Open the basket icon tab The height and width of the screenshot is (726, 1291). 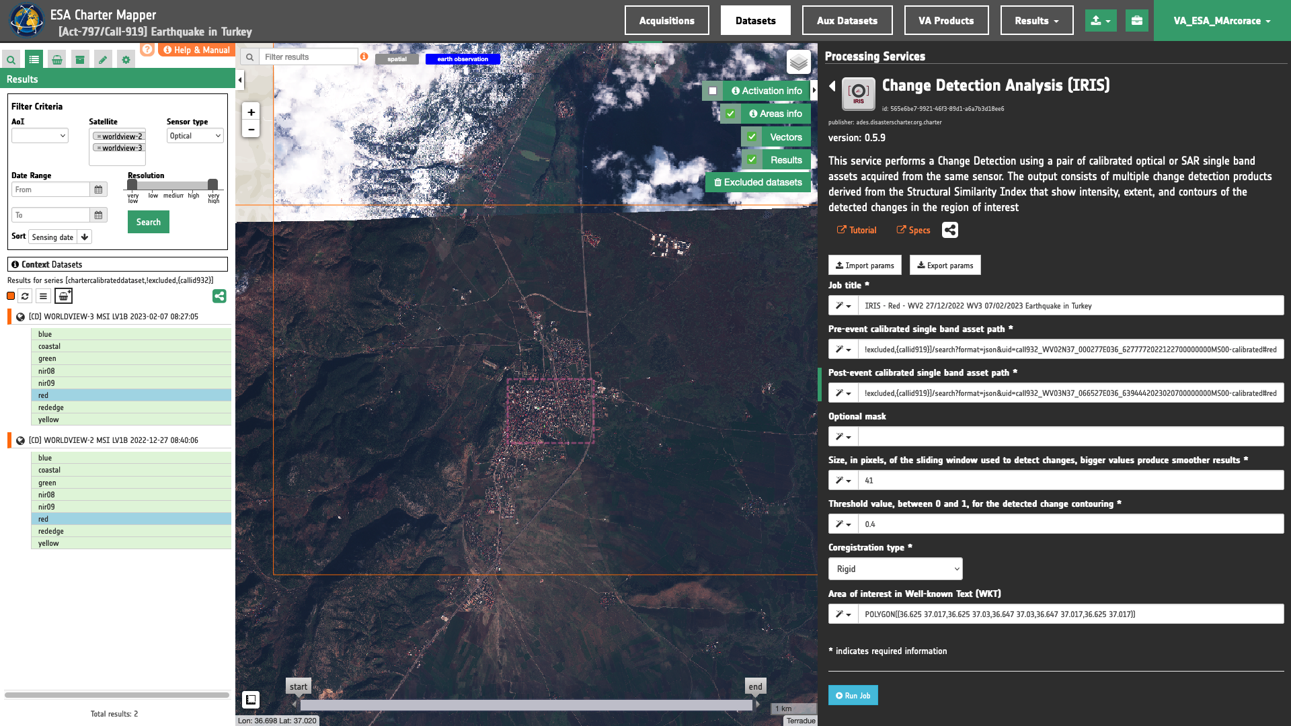[x=57, y=60]
